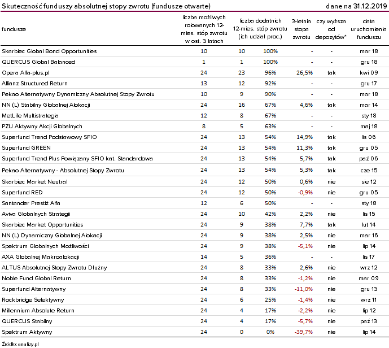
Task: Click the MetLife Multistrategia fund name
Action: coord(30,116)
